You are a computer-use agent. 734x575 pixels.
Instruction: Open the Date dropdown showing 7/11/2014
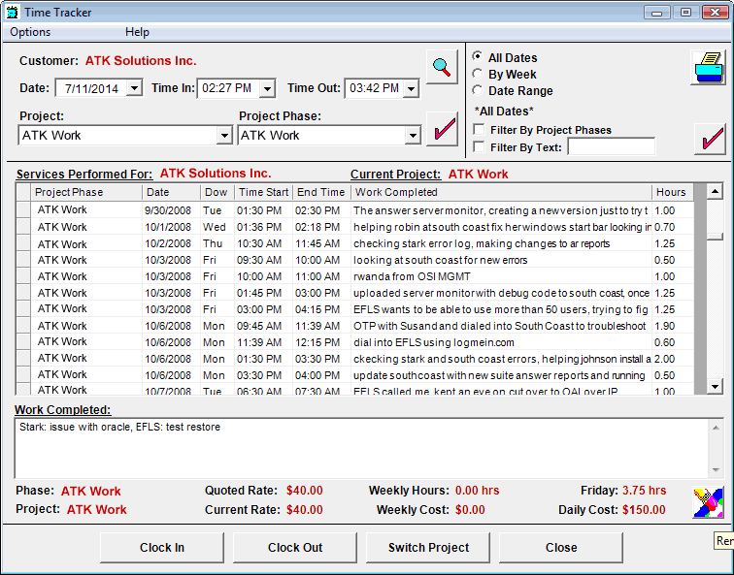[x=134, y=88]
